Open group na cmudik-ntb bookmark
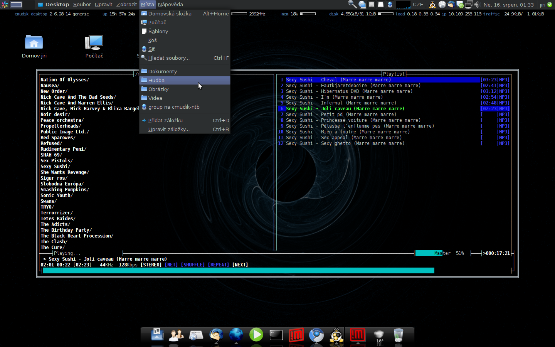Viewport: 555px width, 347px height. [x=185, y=107]
